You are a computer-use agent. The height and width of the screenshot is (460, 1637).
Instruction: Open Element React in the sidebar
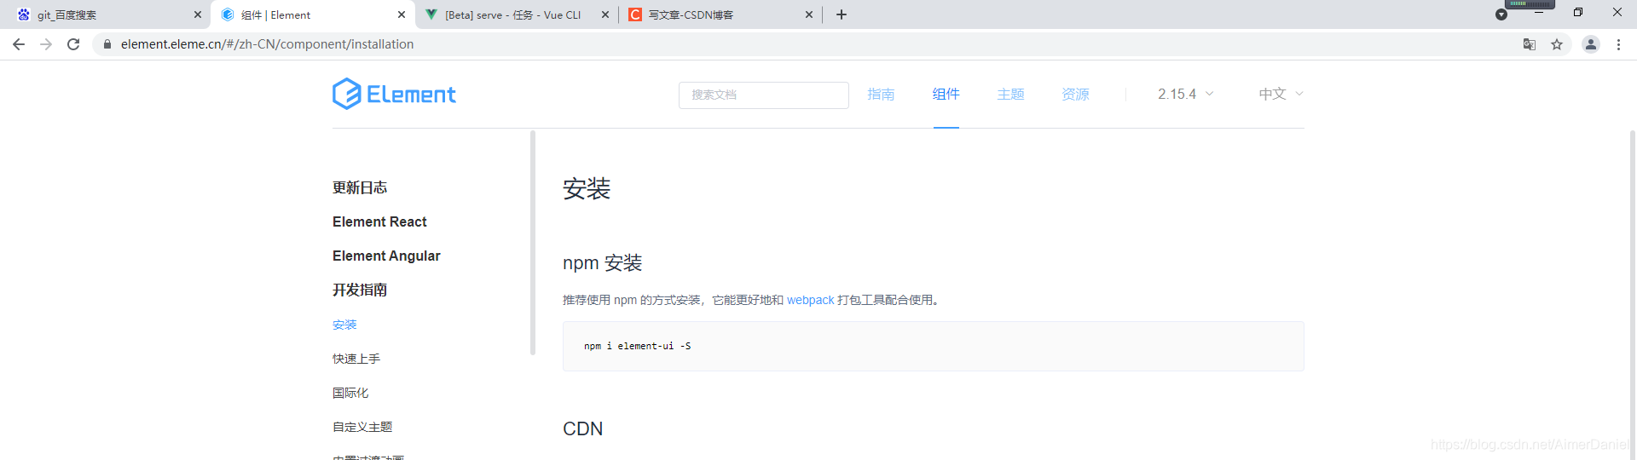[x=379, y=221]
